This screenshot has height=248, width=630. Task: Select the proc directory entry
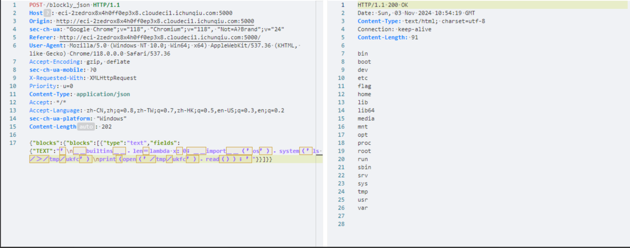pos(364,143)
